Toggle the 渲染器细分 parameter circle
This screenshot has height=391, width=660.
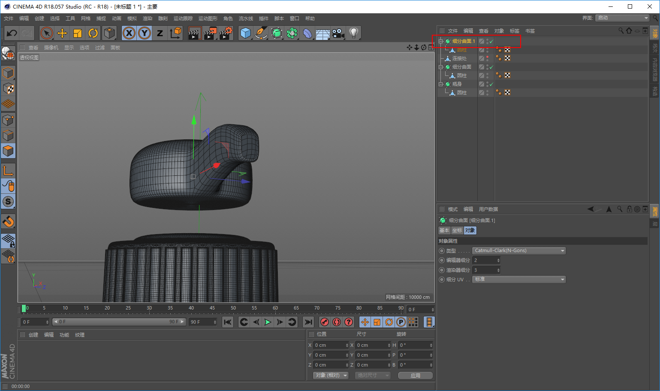click(442, 270)
